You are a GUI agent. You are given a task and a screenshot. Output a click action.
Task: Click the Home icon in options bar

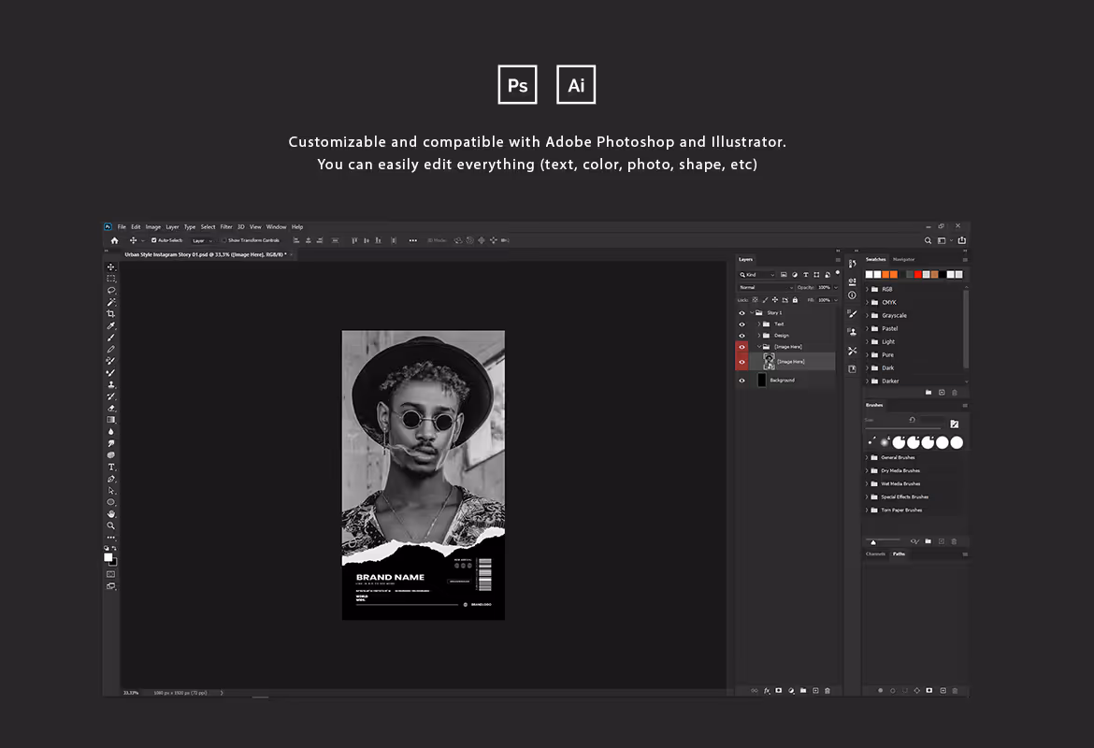coord(114,240)
